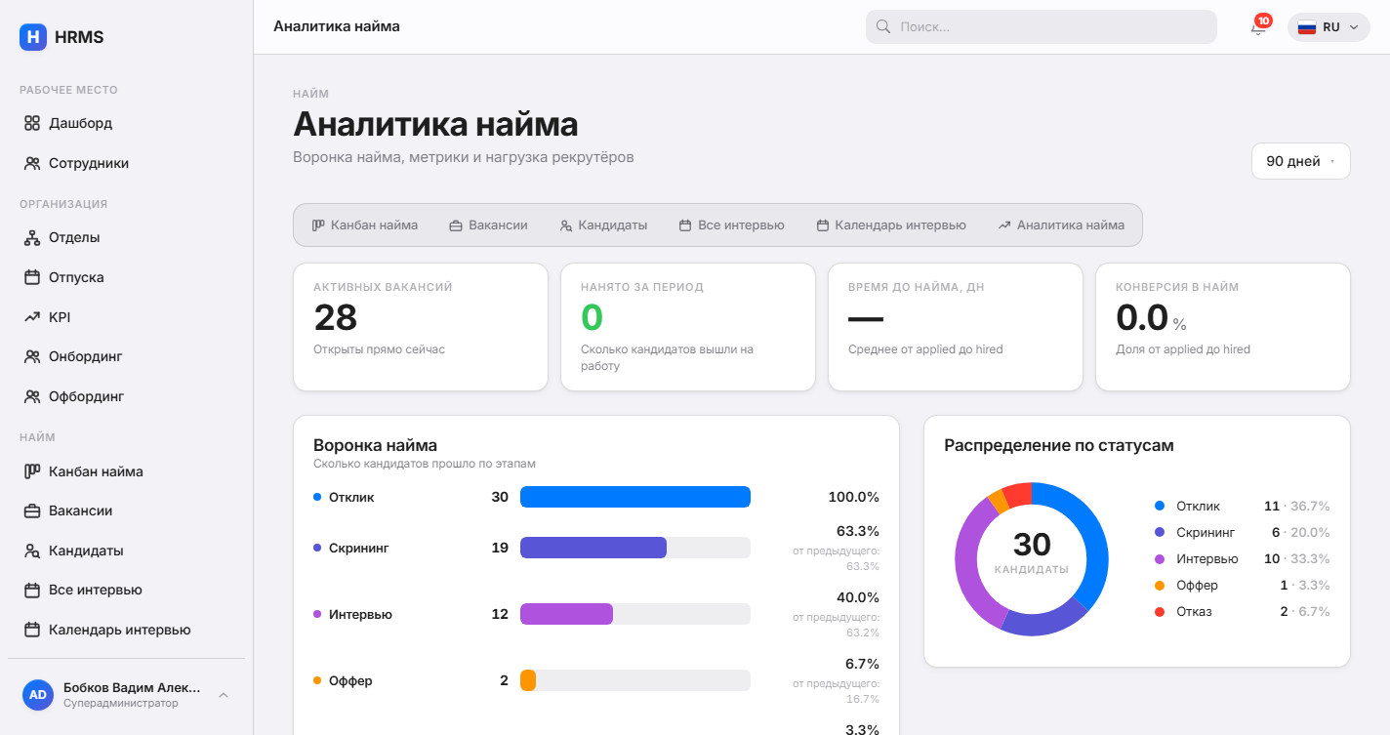
Task: Click the Канбан найма tab icon
Action: coord(318,225)
